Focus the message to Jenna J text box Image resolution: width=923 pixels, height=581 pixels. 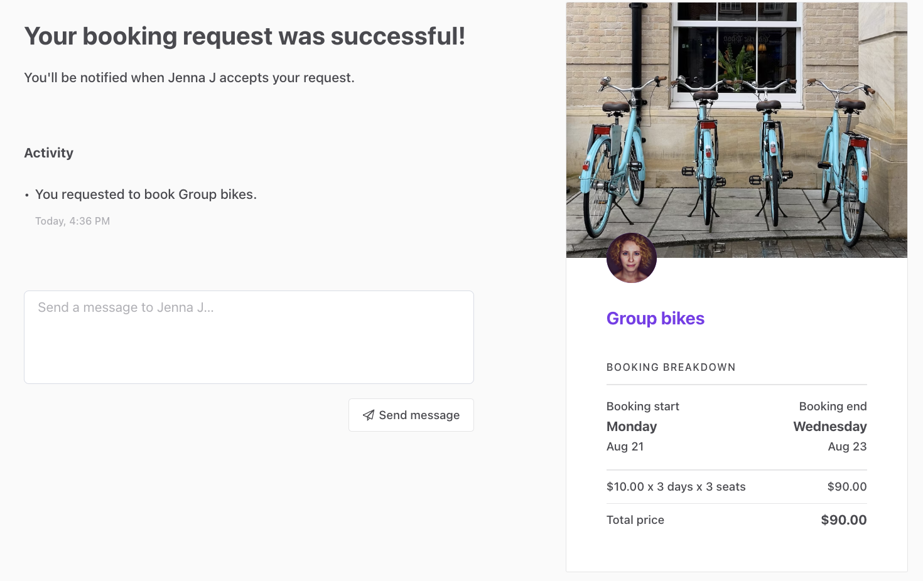tap(249, 337)
